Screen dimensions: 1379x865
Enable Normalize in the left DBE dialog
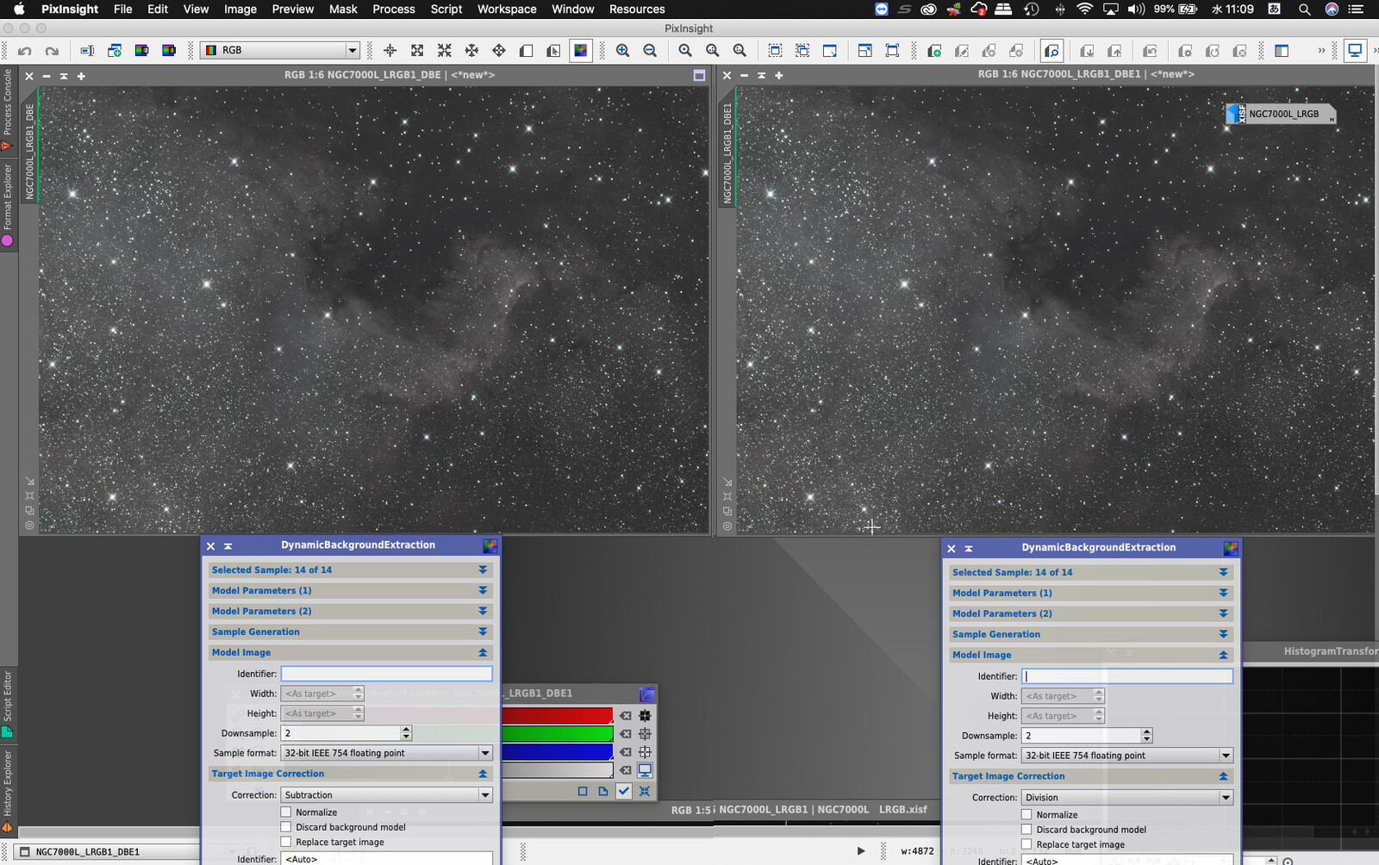[x=286, y=812]
